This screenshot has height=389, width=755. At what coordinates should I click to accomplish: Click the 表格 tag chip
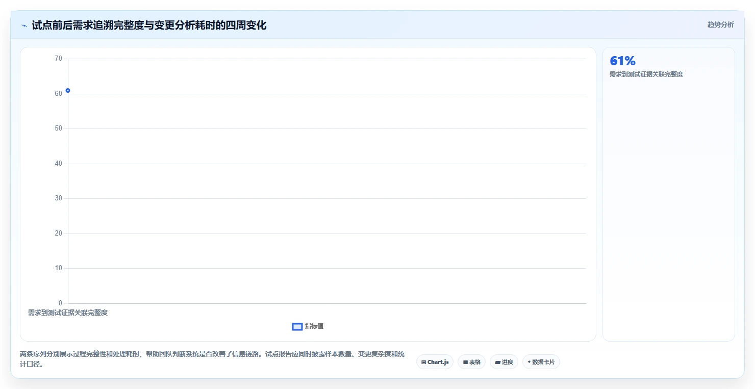[x=471, y=362]
